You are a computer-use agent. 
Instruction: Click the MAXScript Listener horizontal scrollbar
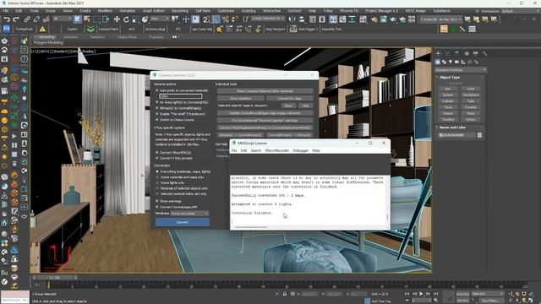click(x=251, y=227)
